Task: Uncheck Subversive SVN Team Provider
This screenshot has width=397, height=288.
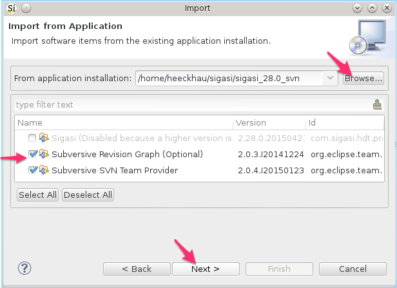Action: pyautogui.click(x=33, y=170)
